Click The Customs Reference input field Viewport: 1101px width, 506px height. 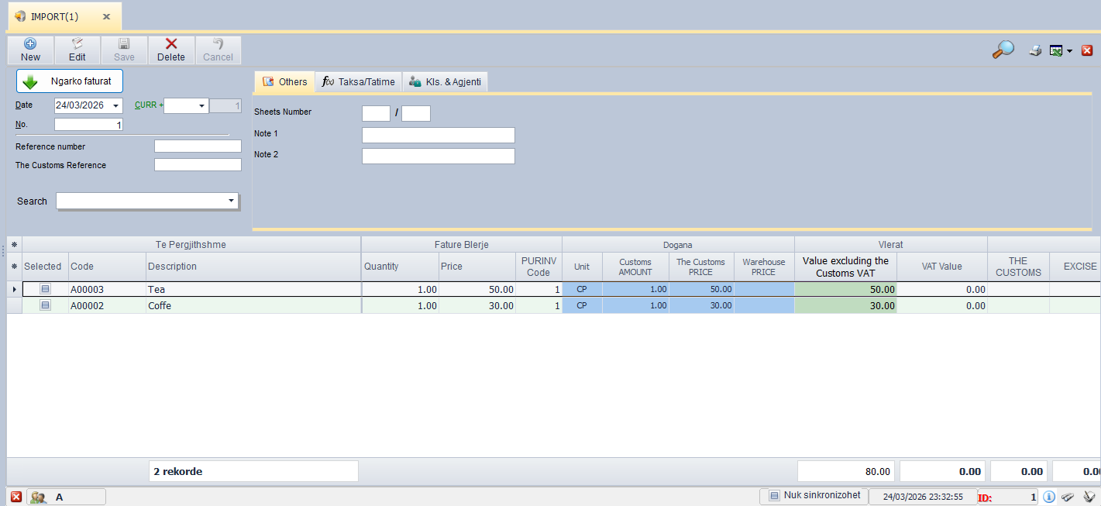click(198, 165)
